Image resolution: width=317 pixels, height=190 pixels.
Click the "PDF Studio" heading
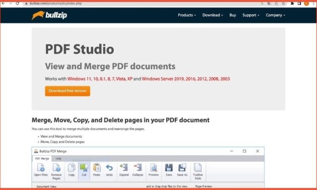pos(80,49)
